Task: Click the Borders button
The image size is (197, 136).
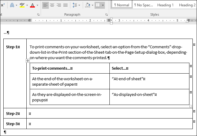Action: click(x=98, y=5)
